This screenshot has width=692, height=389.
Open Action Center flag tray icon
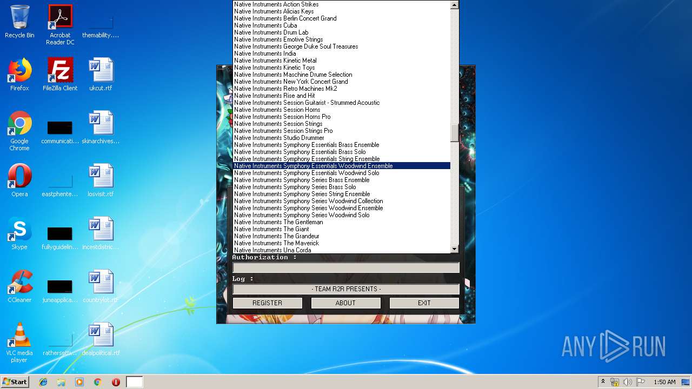[x=640, y=382]
